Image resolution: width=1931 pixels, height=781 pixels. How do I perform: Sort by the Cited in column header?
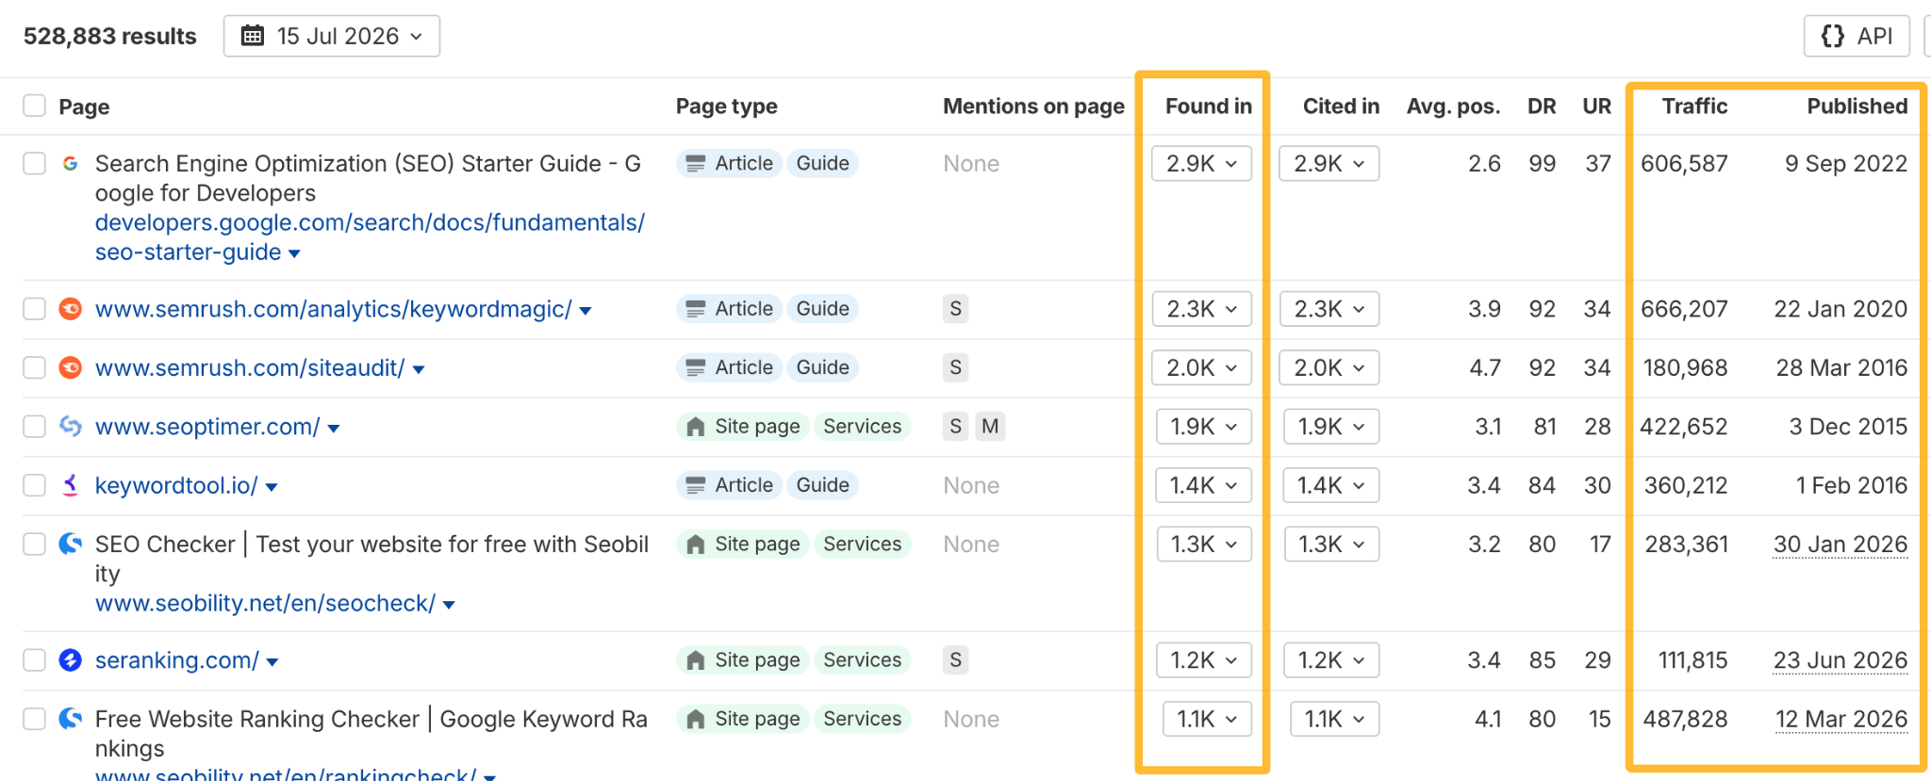1341,106
